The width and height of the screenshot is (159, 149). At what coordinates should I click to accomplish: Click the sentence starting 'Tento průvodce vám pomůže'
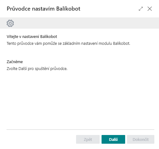coord(68,44)
